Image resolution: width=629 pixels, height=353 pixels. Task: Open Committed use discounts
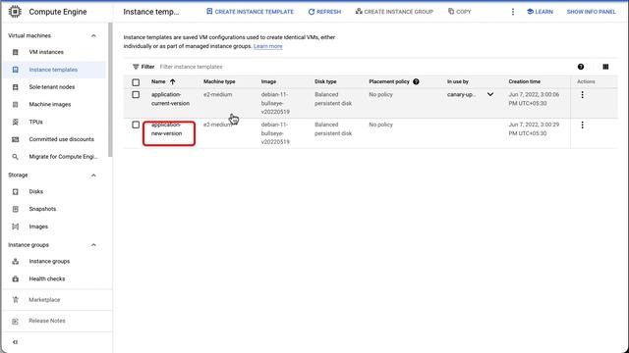[x=61, y=139]
